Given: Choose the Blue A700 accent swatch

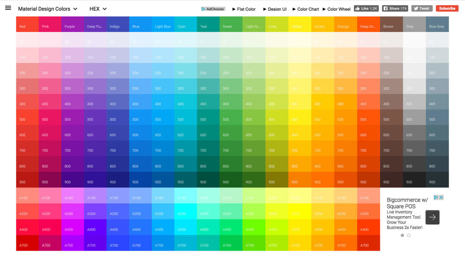Looking at the screenshot, I should (140, 243).
